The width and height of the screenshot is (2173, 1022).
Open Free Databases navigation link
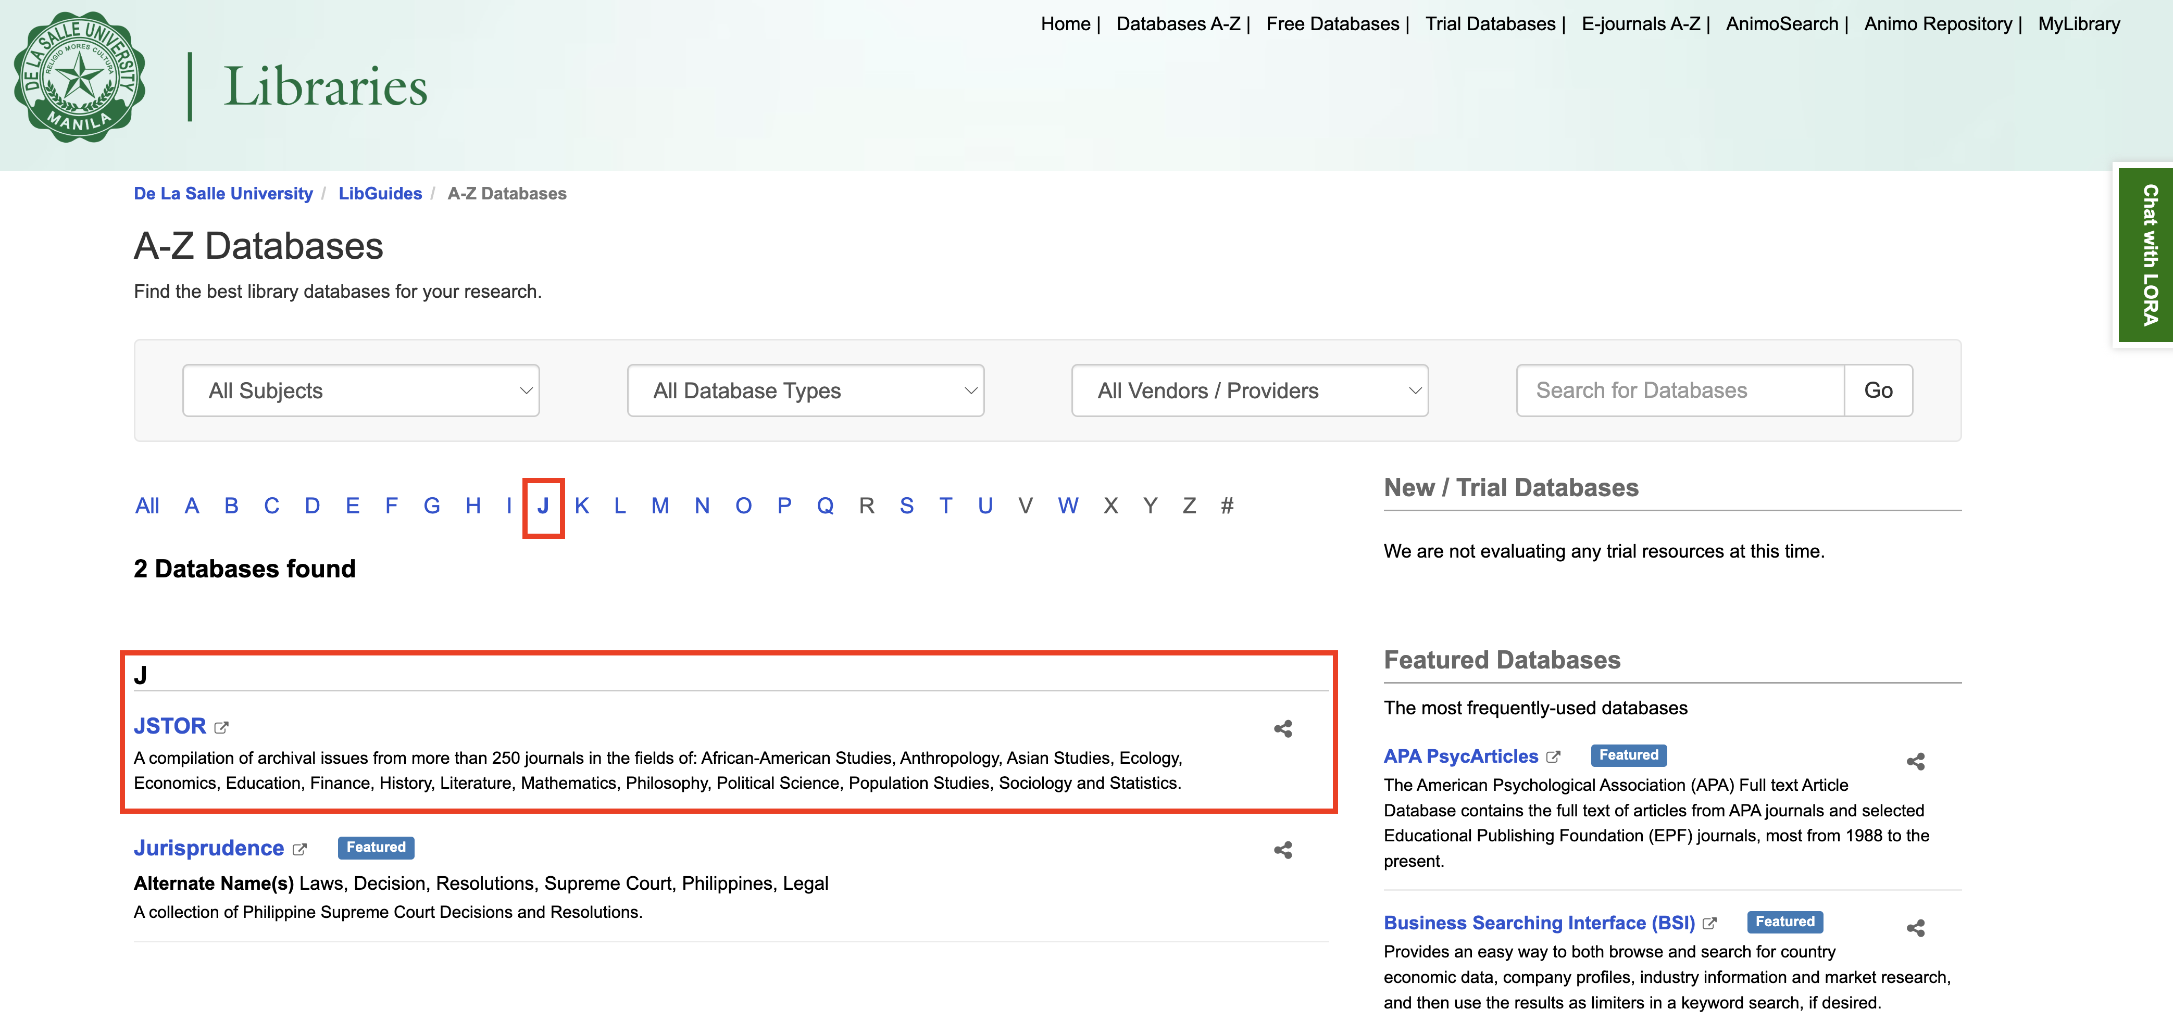point(1333,23)
